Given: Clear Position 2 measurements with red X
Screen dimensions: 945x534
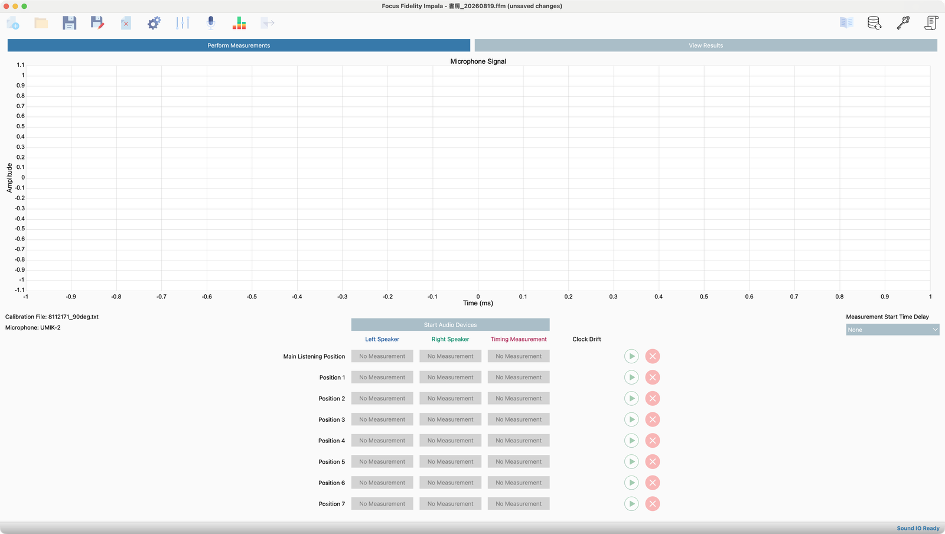Looking at the screenshot, I should tap(653, 399).
